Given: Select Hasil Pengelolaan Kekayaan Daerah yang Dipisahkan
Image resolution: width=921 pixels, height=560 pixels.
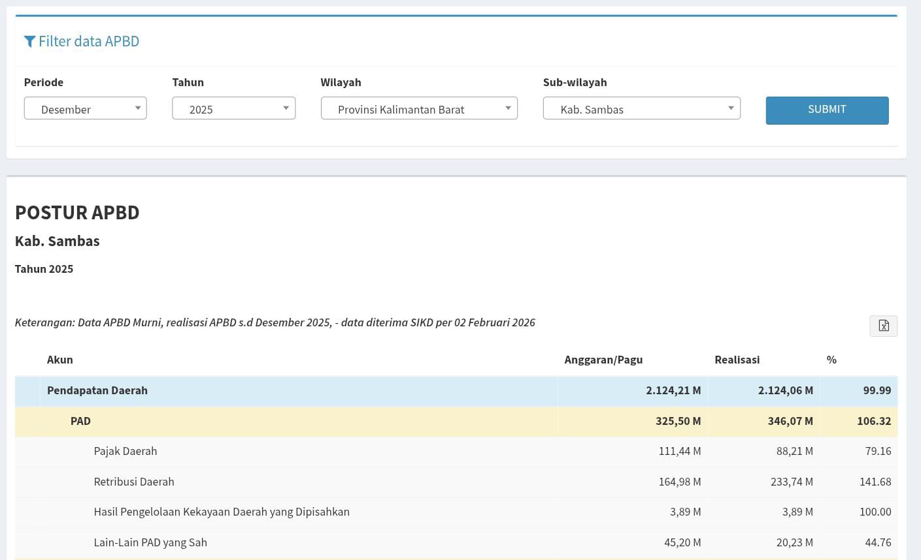Looking at the screenshot, I should pyautogui.click(x=222, y=512).
